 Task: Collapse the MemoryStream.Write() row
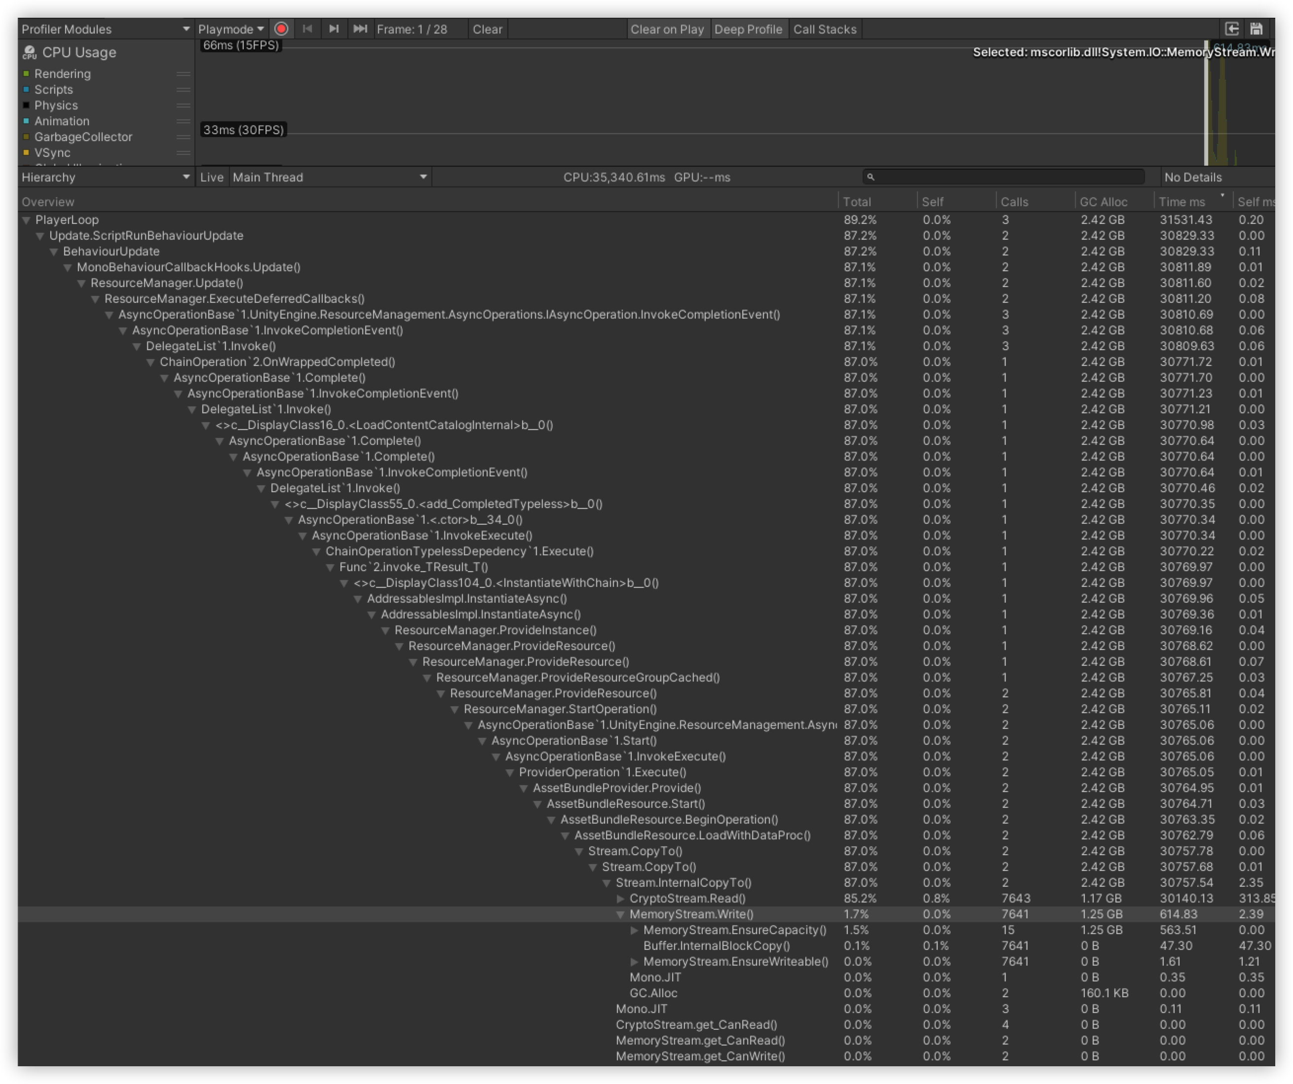pyautogui.click(x=621, y=915)
